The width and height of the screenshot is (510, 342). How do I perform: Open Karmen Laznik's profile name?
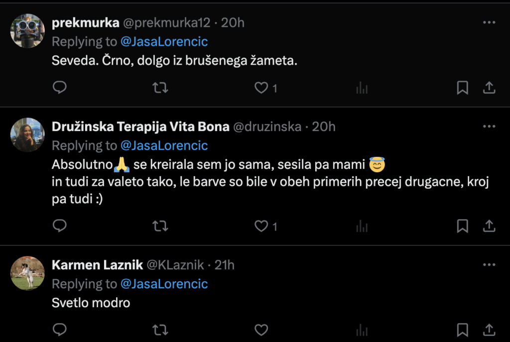coord(97,265)
